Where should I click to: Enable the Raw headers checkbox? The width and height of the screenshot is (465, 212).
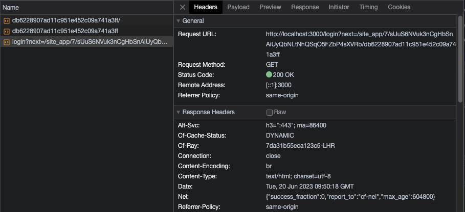(269, 113)
